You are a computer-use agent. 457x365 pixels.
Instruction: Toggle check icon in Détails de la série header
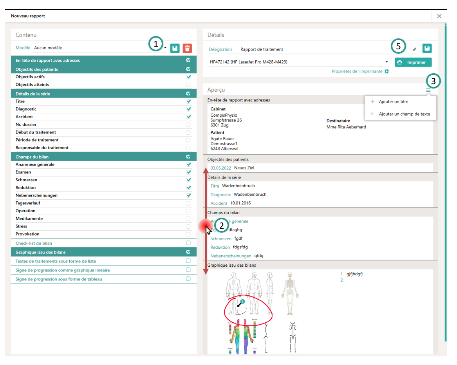(x=188, y=94)
